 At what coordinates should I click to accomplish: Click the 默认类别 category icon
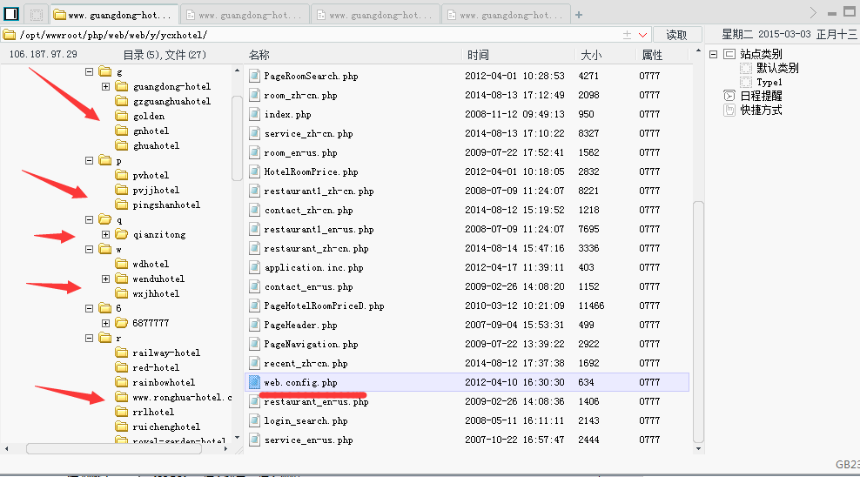click(745, 68)
